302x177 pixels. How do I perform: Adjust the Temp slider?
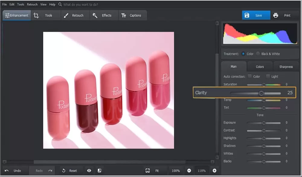[264, 100]
